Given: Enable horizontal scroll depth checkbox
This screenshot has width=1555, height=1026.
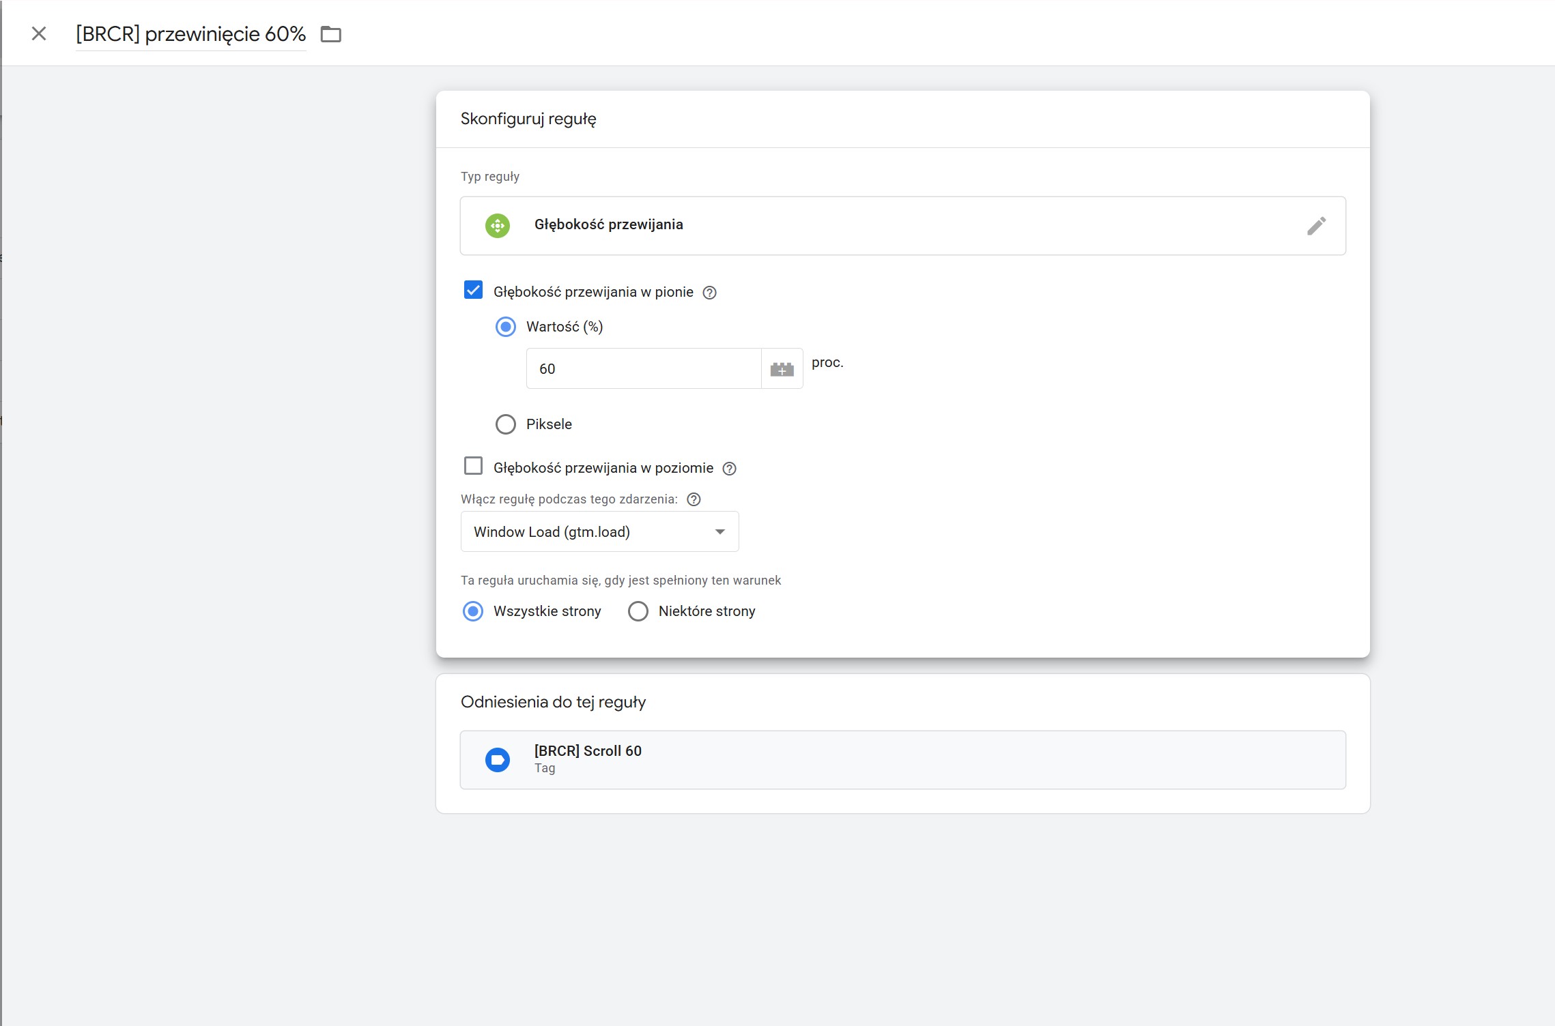Looking at the screenshot, I should 473,466.
